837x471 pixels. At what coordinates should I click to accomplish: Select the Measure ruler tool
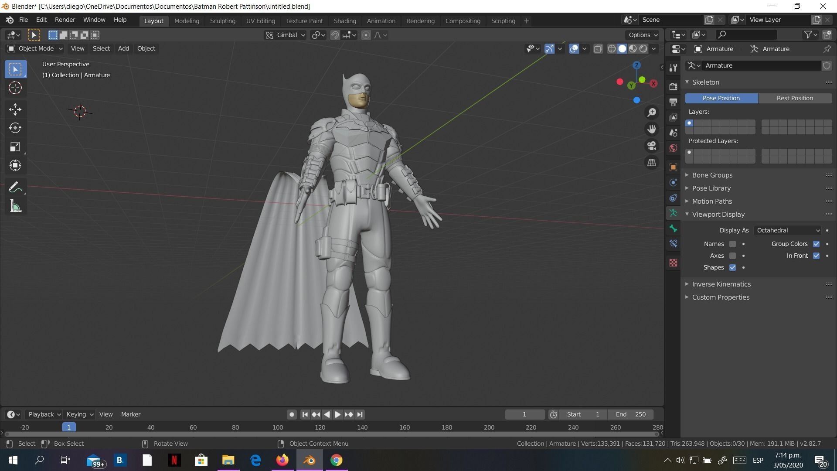(15, 206)
